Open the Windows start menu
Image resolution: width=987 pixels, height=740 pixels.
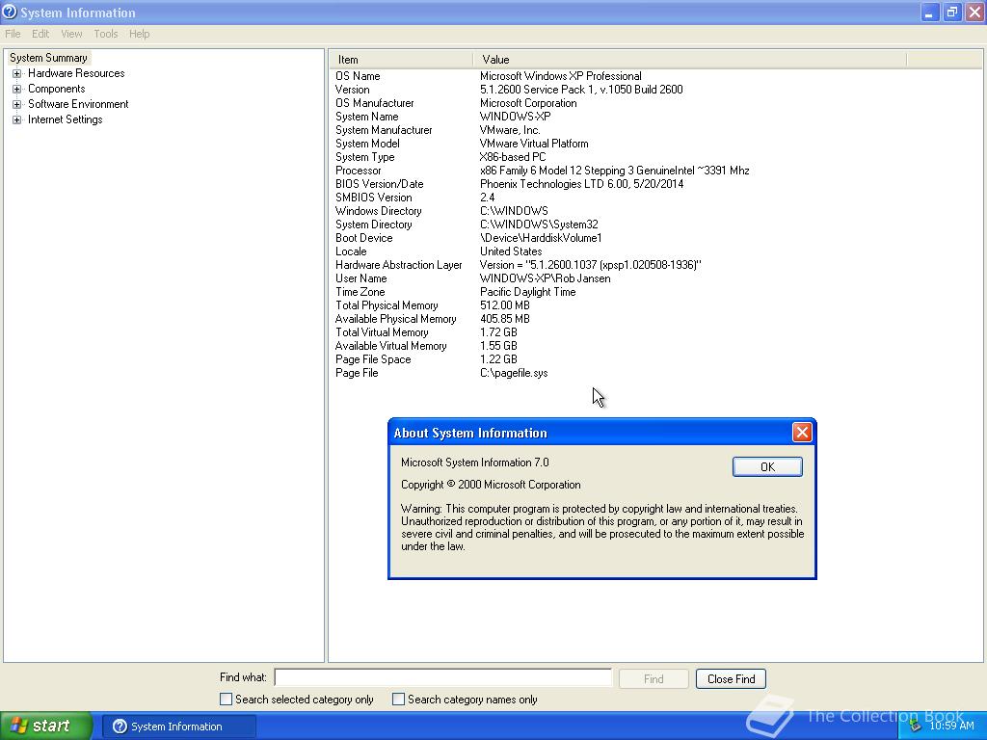point(45,727)
